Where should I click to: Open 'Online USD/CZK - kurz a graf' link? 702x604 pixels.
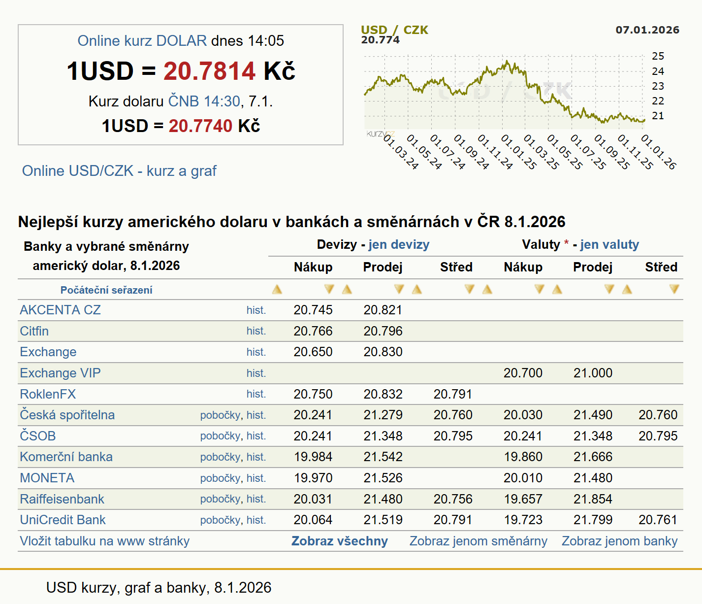(119, 171)
